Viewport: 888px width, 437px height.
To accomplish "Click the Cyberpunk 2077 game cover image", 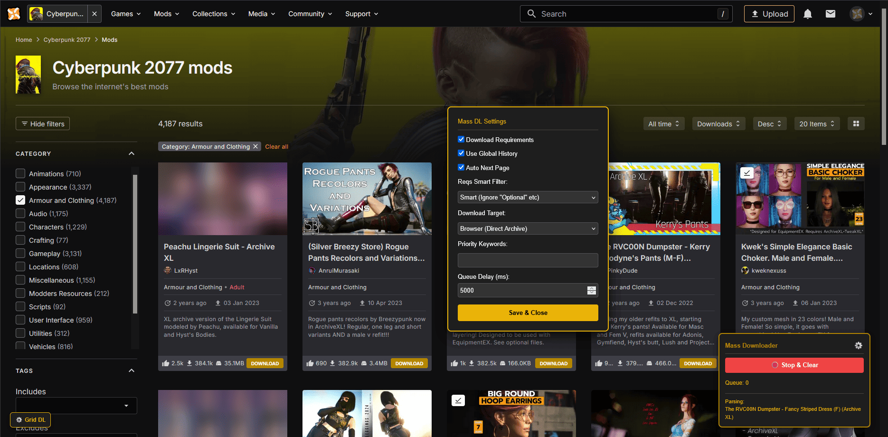I will point(28,75).
